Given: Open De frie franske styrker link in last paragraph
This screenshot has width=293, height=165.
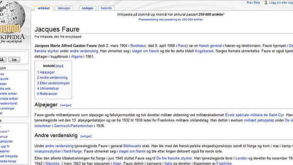Looking at the screenshot, I should tap(174, 158).
